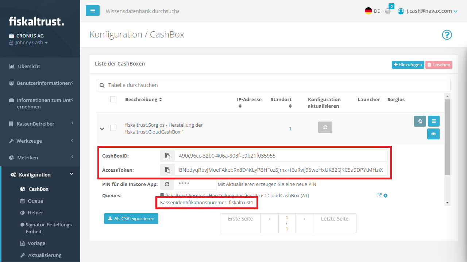
Task: Click the Werkzeuge wrench icon
Action: [x=11, y=141]
